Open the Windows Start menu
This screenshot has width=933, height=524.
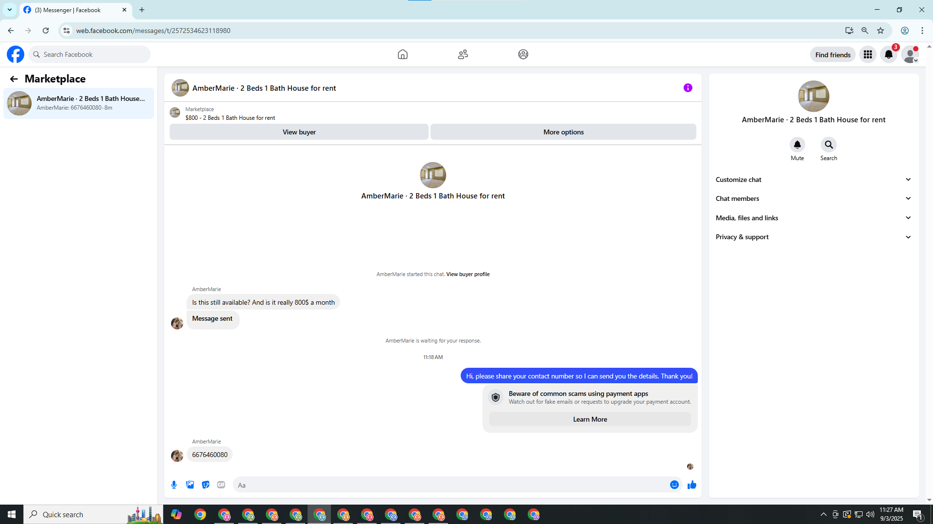[12, 514]
